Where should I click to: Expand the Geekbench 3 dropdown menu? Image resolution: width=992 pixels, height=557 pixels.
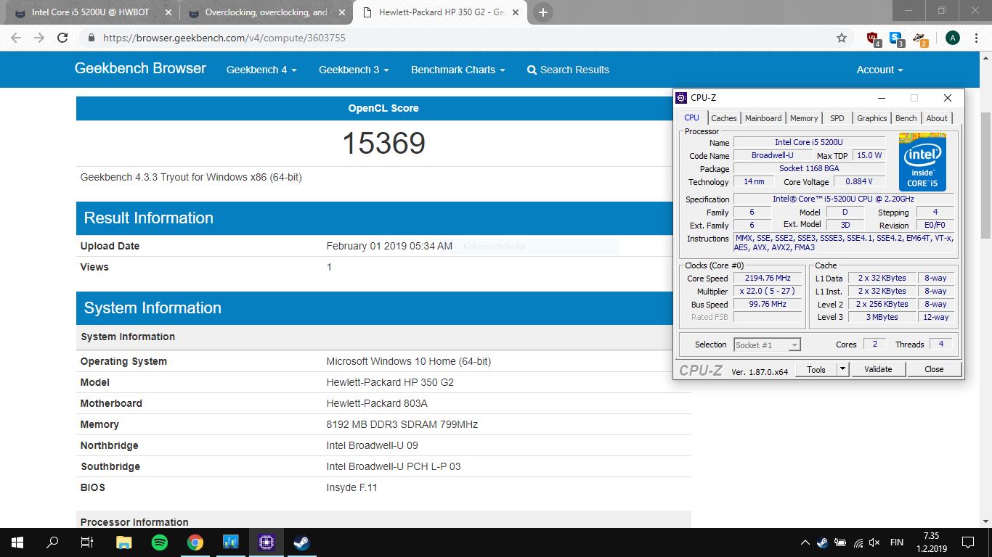point(354,70)
